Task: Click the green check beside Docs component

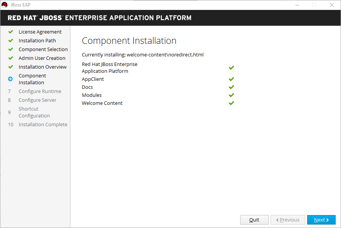Action: (231, 87)
